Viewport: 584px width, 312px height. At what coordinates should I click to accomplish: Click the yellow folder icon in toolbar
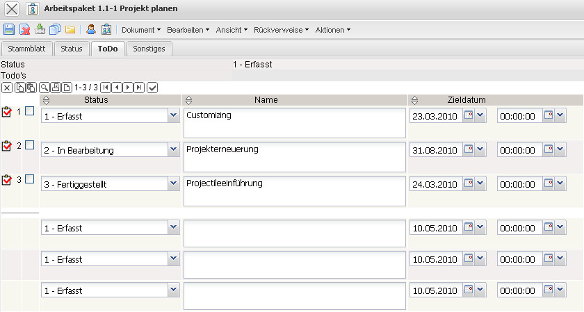[70, 29]
